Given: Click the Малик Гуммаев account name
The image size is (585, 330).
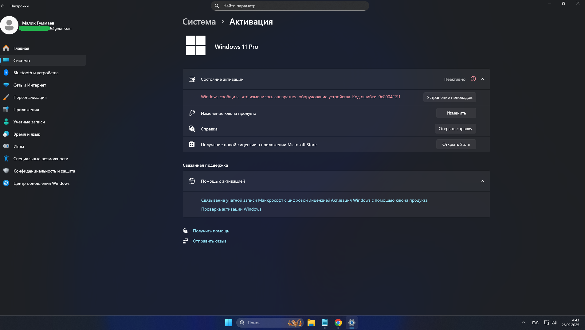Looking at the screenshot, I should click(x=38, y=23).
